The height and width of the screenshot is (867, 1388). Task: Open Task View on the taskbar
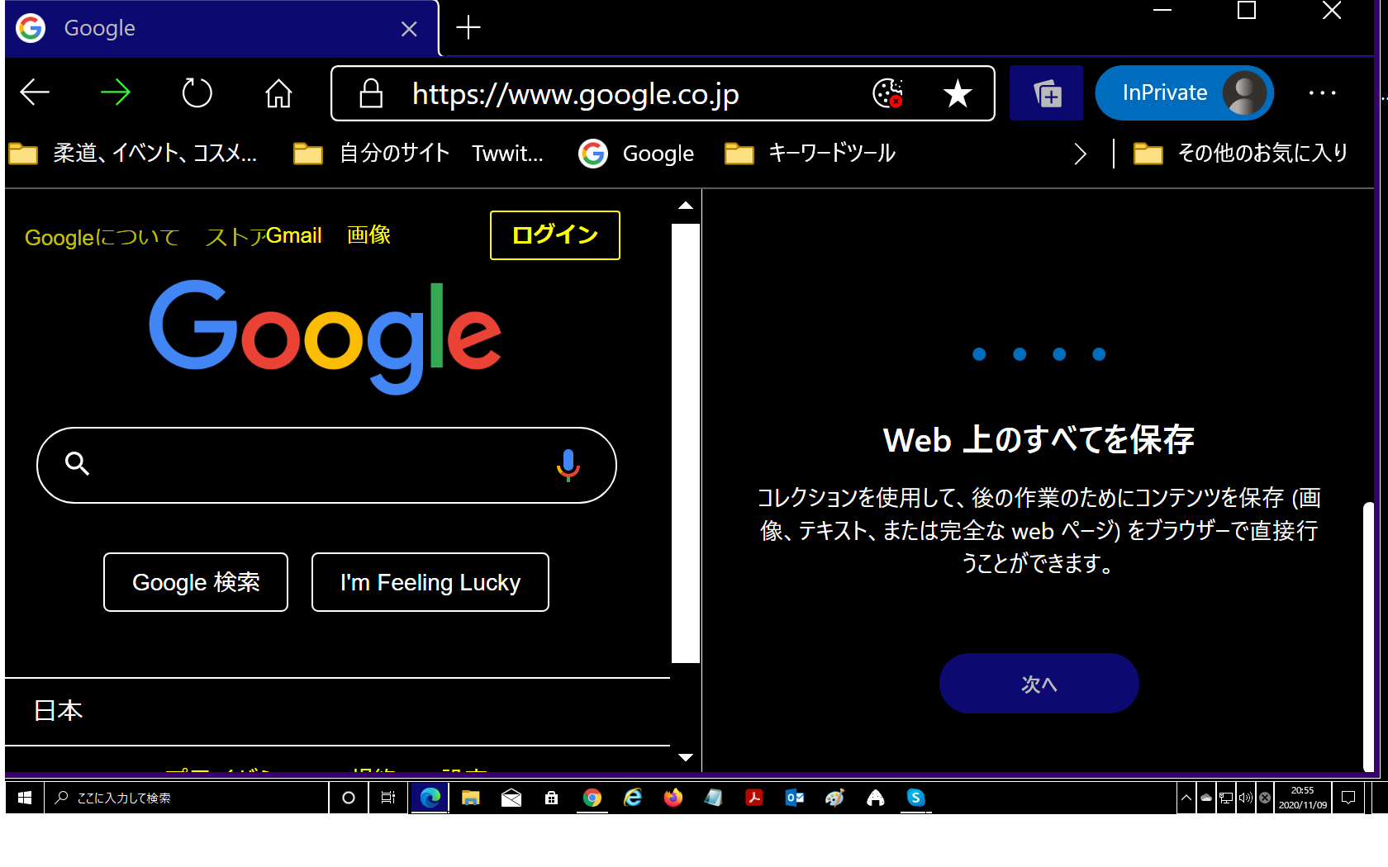[388, 798]
